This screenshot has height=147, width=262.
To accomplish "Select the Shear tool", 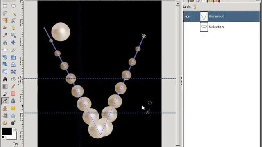I will [5, 65].
